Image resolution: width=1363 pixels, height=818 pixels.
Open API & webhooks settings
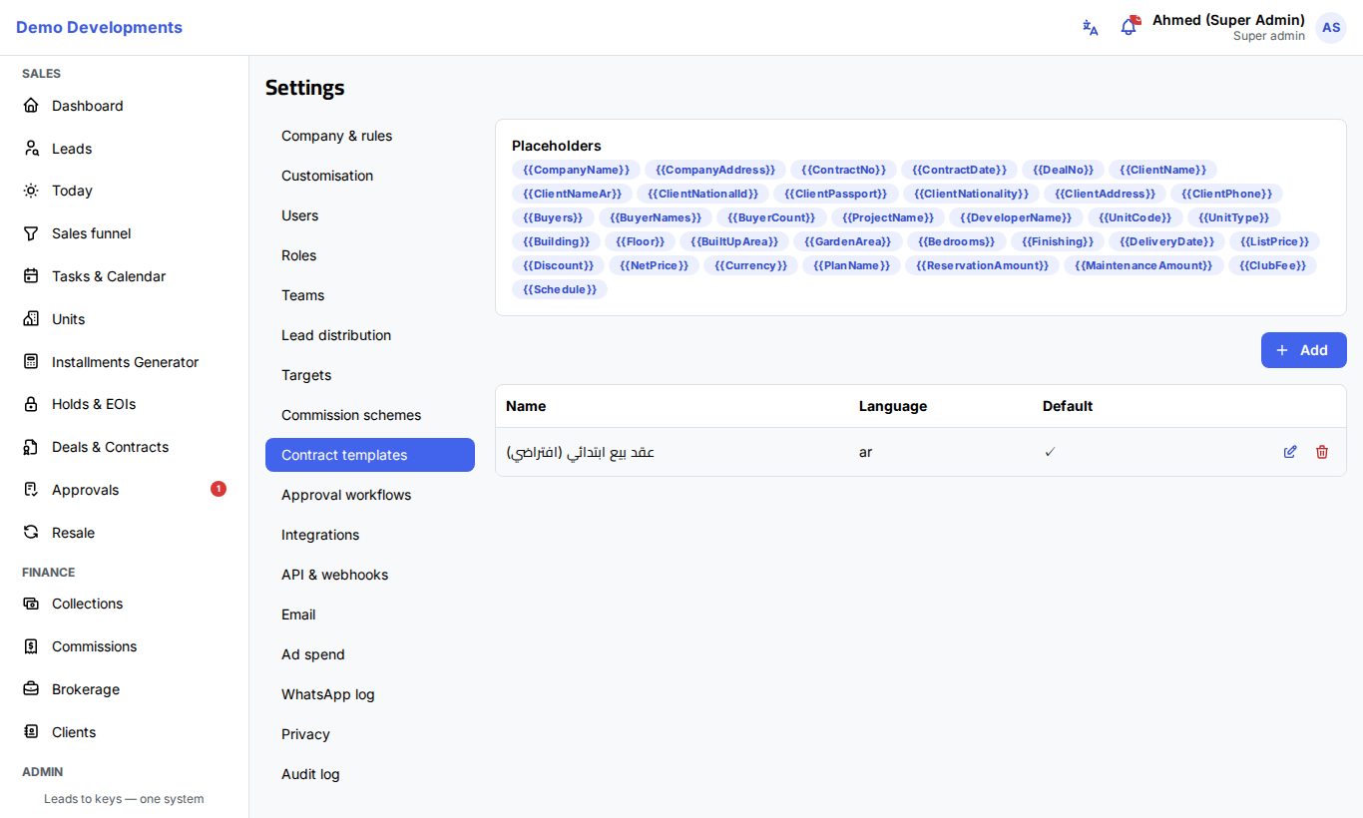[370, 575]
